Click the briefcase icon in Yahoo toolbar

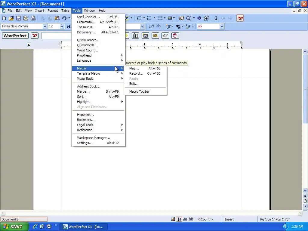pos(155,36)
